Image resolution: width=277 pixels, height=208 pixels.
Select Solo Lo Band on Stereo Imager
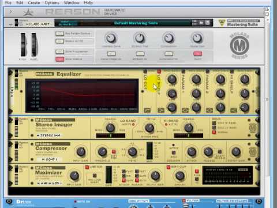[x=214, y=128]
